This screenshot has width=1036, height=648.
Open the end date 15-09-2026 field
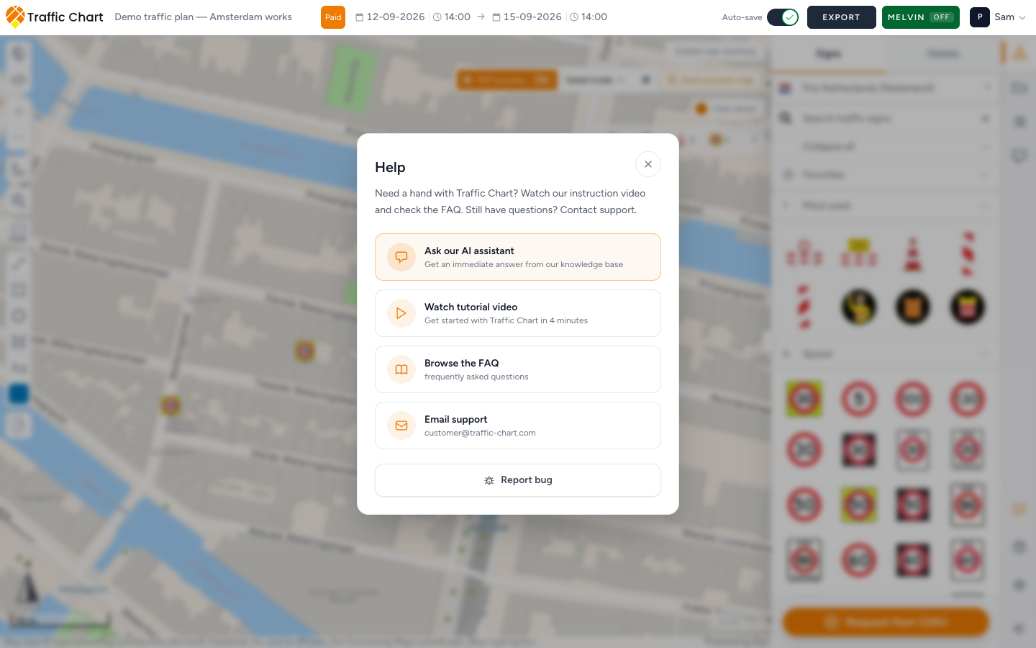point(527,17)
